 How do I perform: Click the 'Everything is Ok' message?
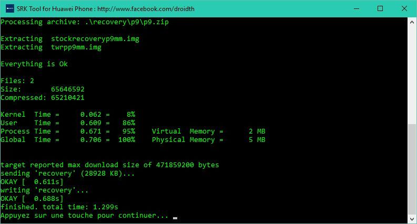[x=34, y=64]
